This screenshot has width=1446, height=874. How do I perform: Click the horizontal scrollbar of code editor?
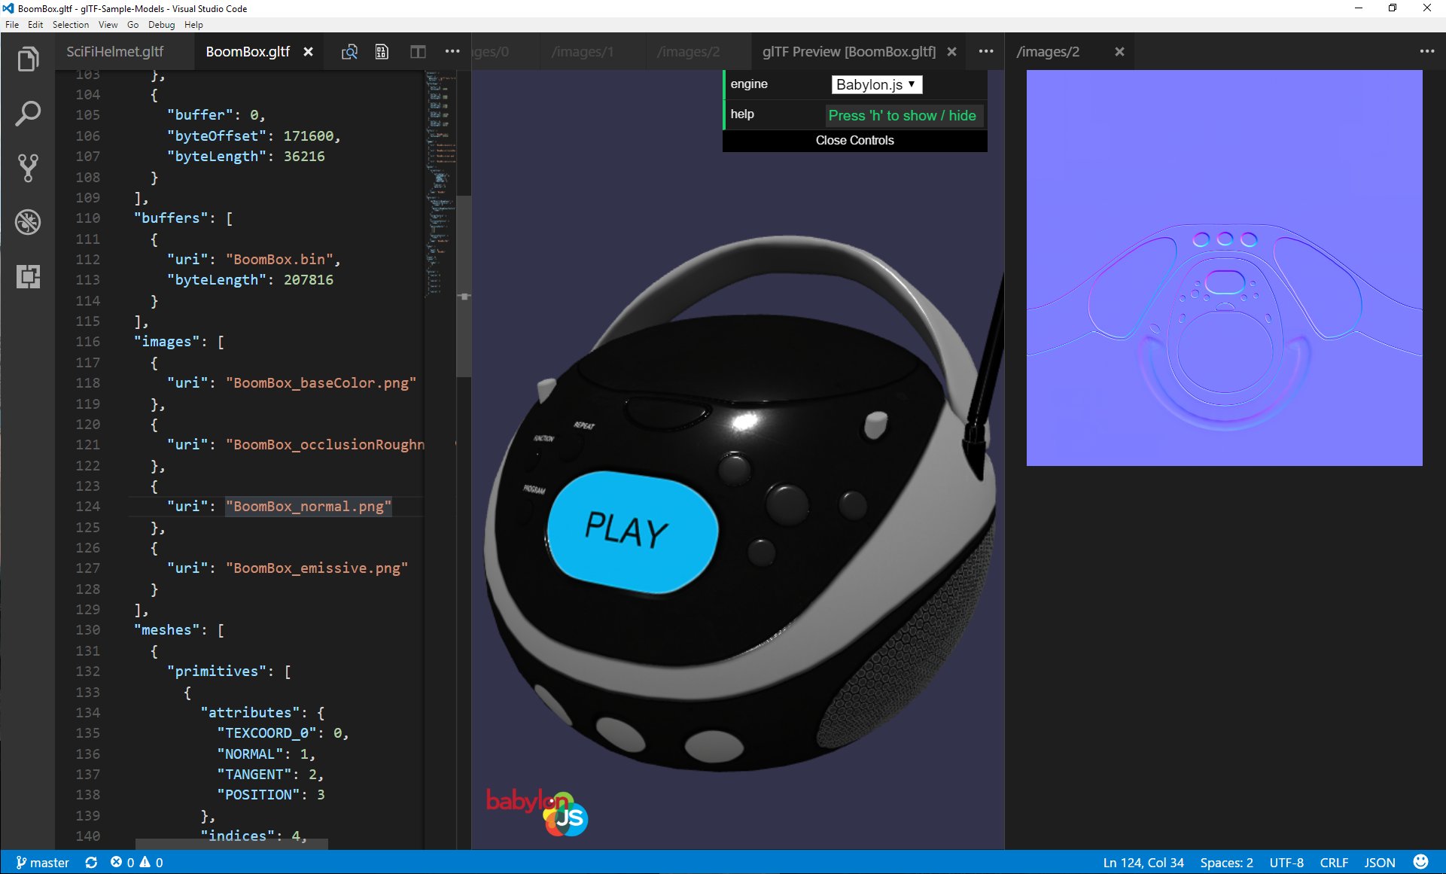[232, 845]
